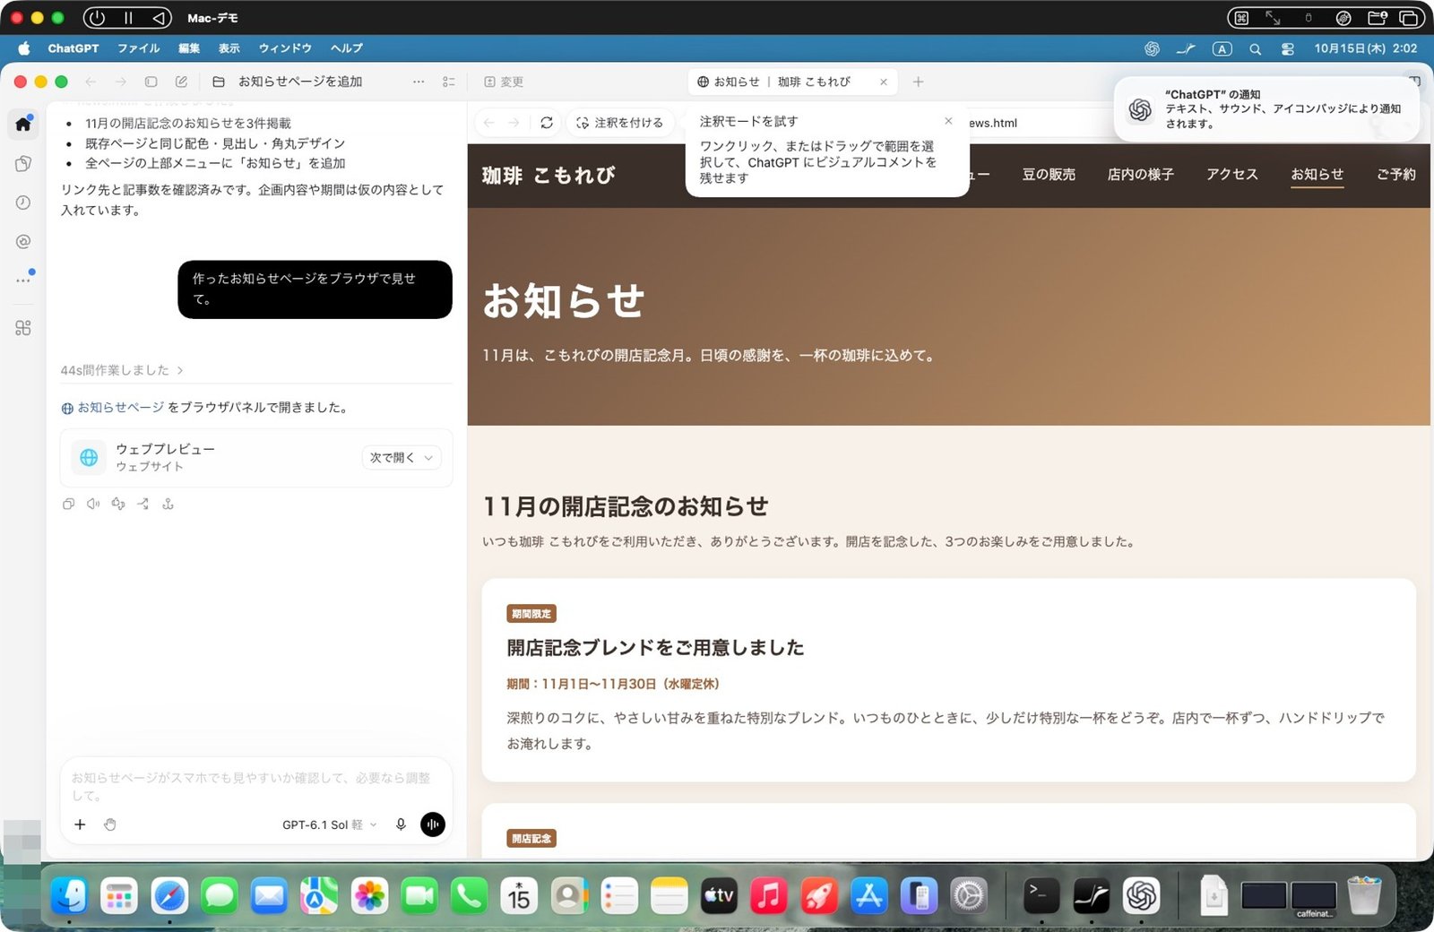Open the apps grid icon in sidebar
Image resolution: width=1434 pixels, height=932 pixels.
pyautogui.click(x=23, y=328)
